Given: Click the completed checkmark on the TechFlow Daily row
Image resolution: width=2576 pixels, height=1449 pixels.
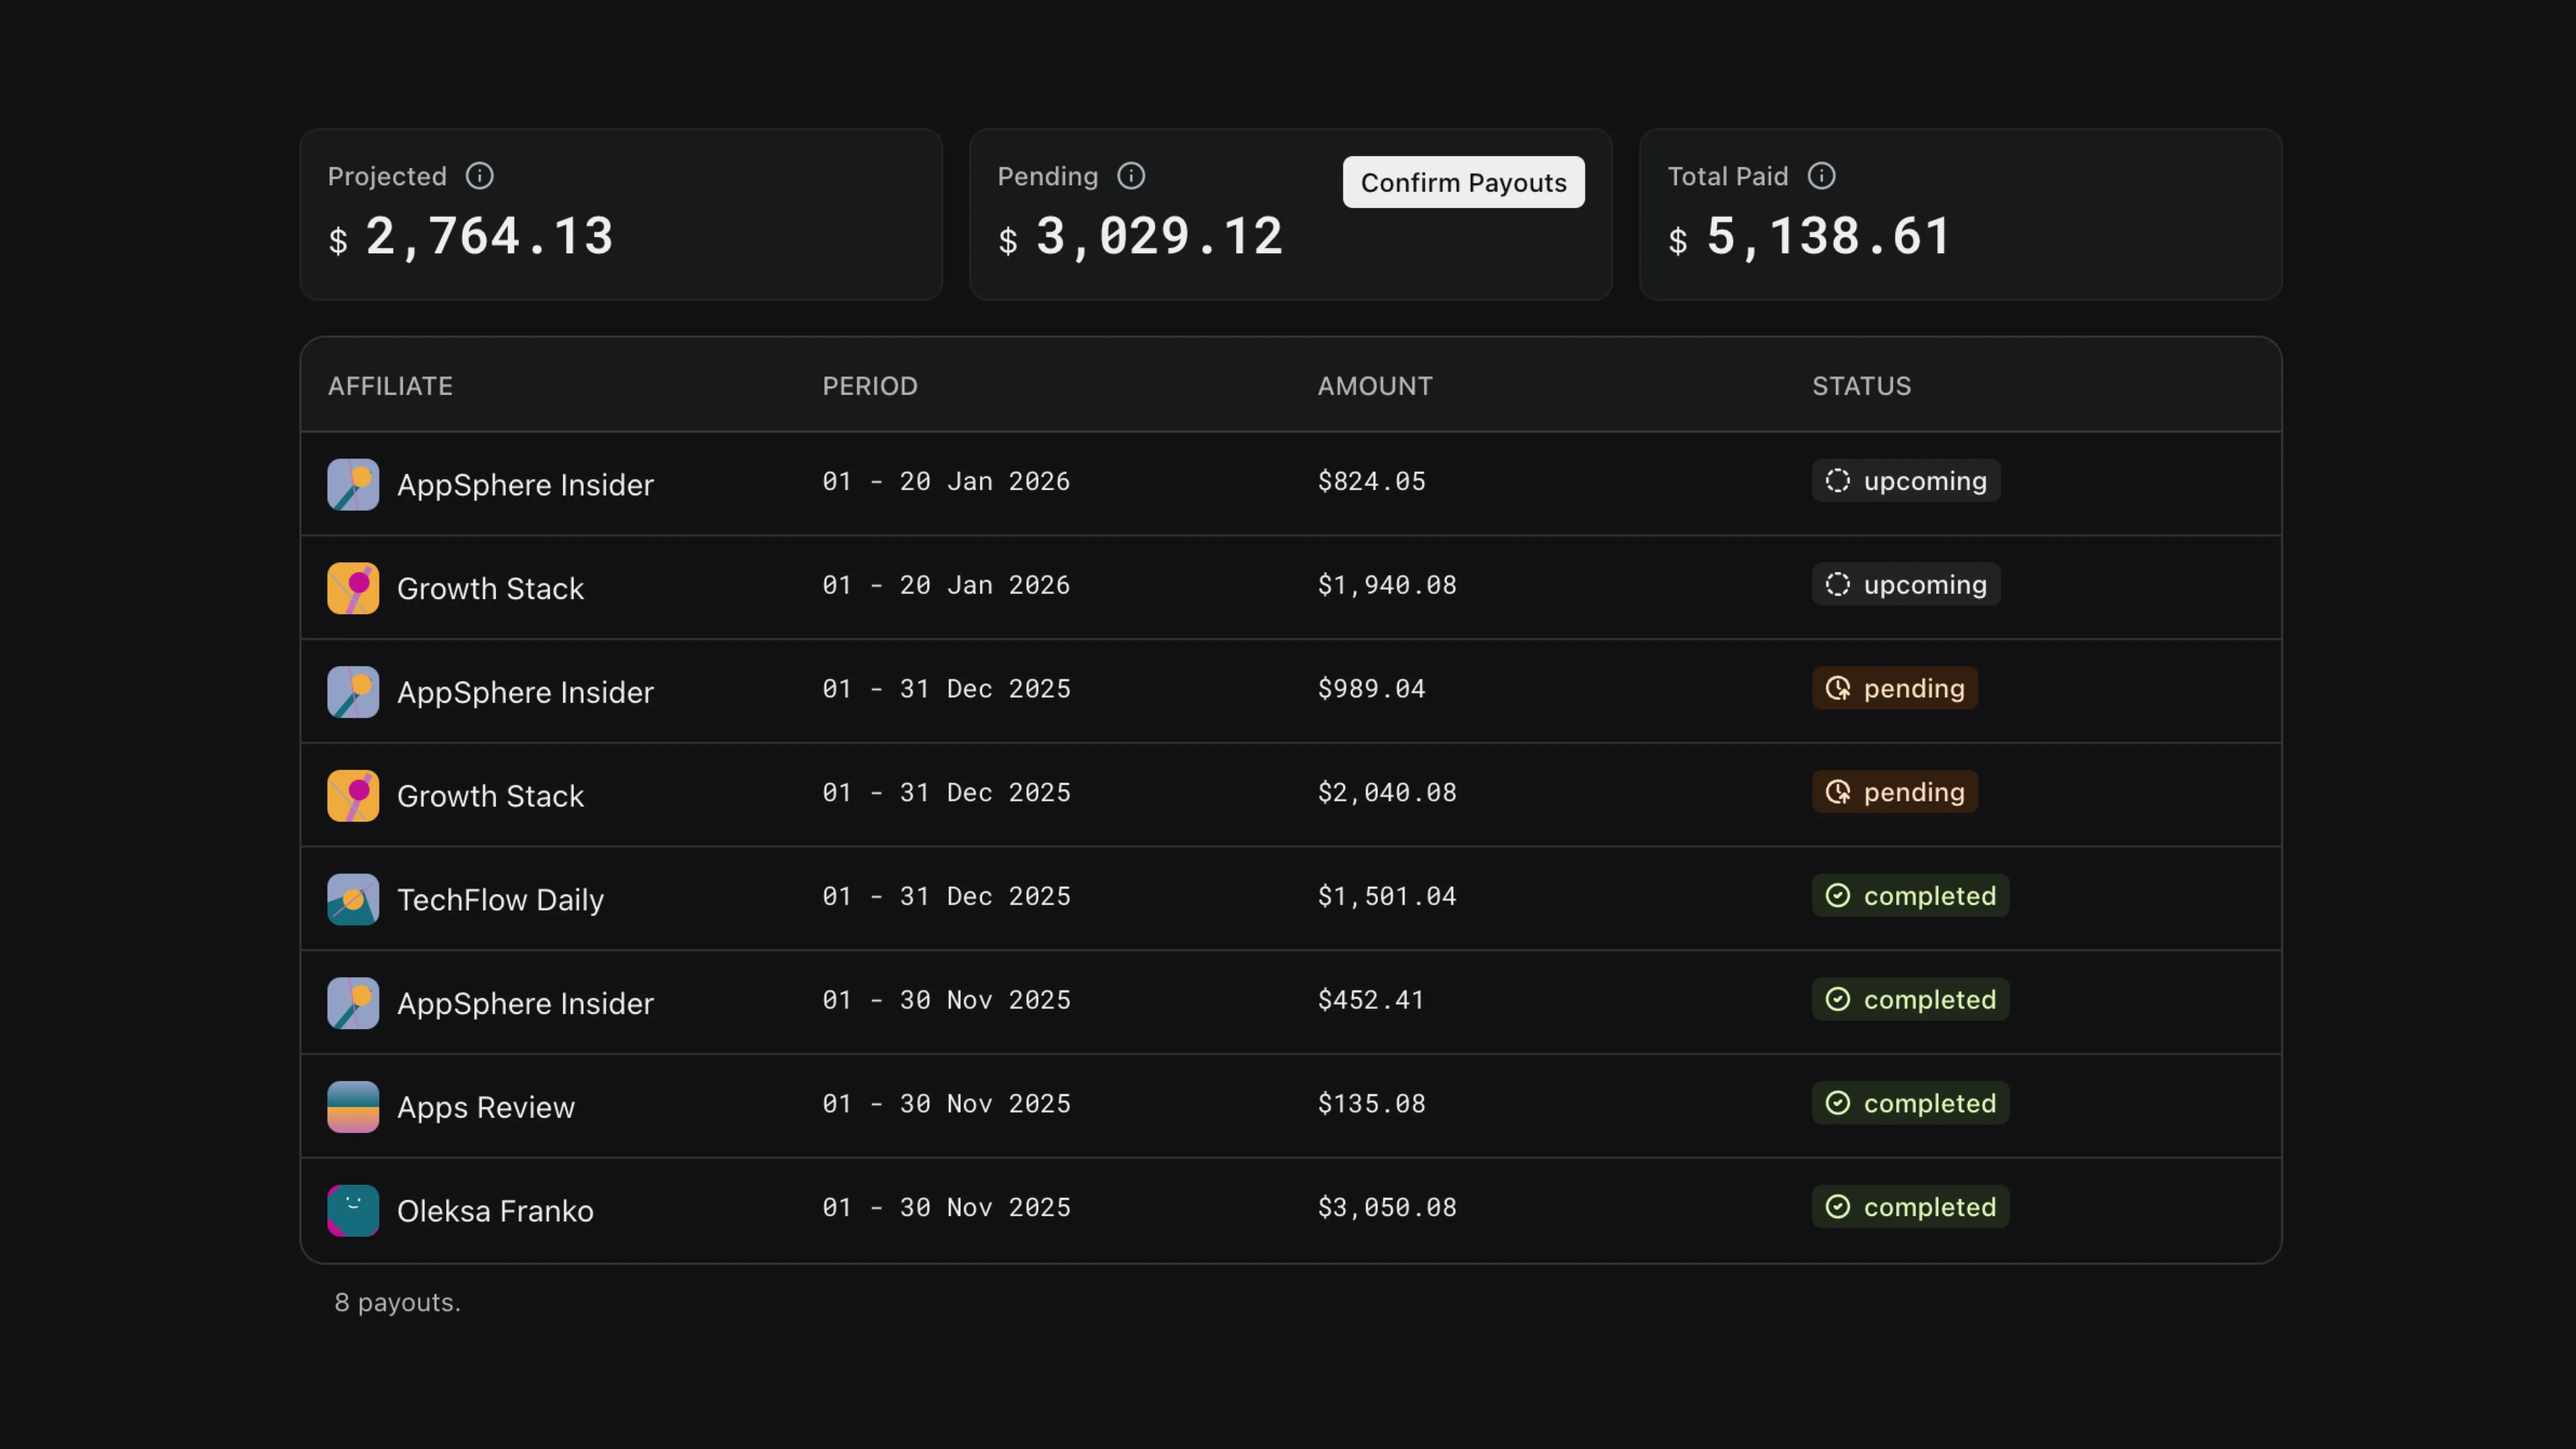Looking at the screenshot, I should (x=1838, y=896).
